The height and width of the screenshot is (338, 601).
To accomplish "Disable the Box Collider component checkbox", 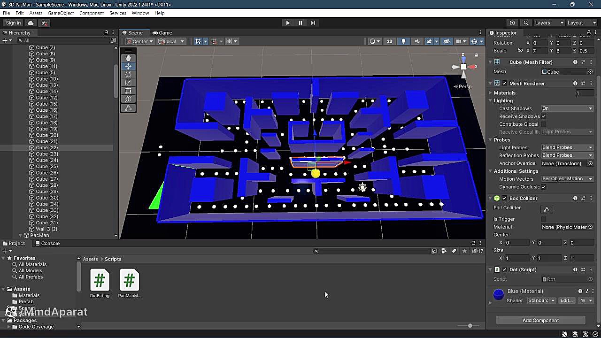I will coord(504,198).
